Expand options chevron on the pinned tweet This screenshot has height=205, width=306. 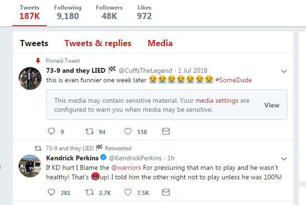click(284, 71)
